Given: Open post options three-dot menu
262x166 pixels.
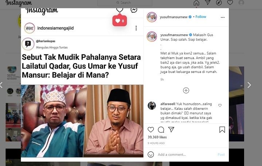Looking at the screenshot, I should click(223, 18).
